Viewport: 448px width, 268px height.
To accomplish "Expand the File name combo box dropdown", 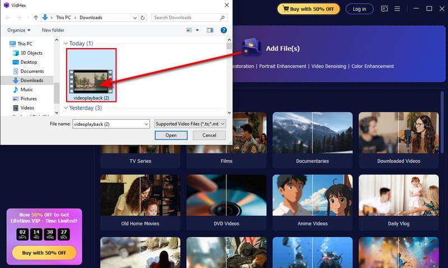I will pyautogui.click(x=146, y=124).
